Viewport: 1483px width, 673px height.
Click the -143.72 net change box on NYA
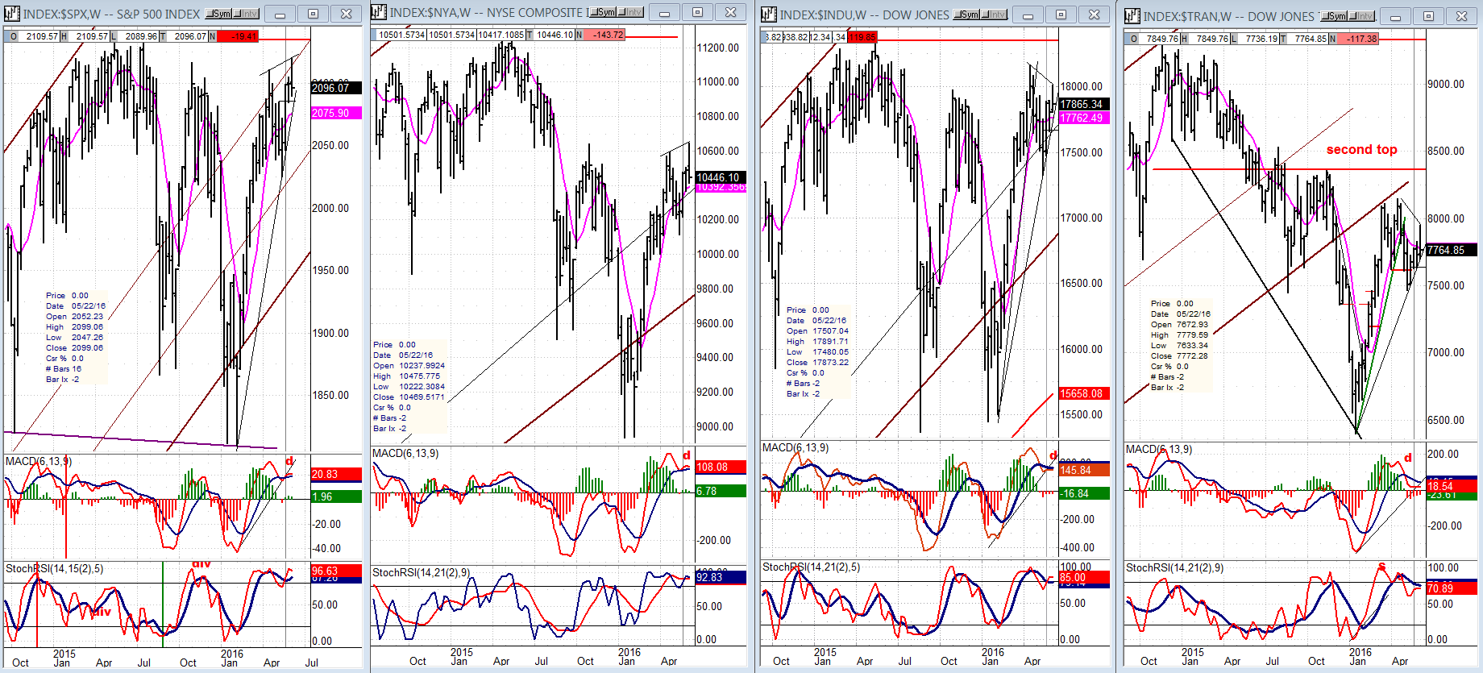click(604, 35)
